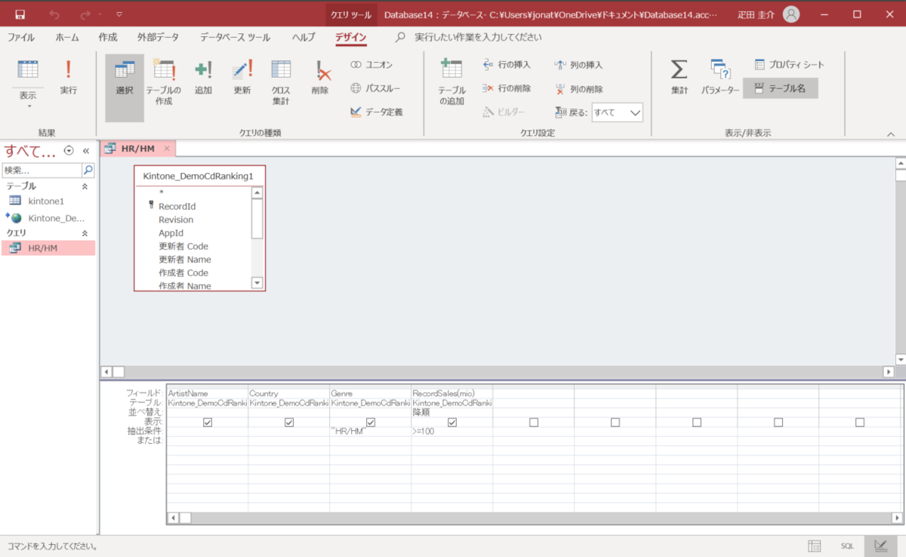
Task: Run the query with 実行 button
Action: click(x=69, y=77)
